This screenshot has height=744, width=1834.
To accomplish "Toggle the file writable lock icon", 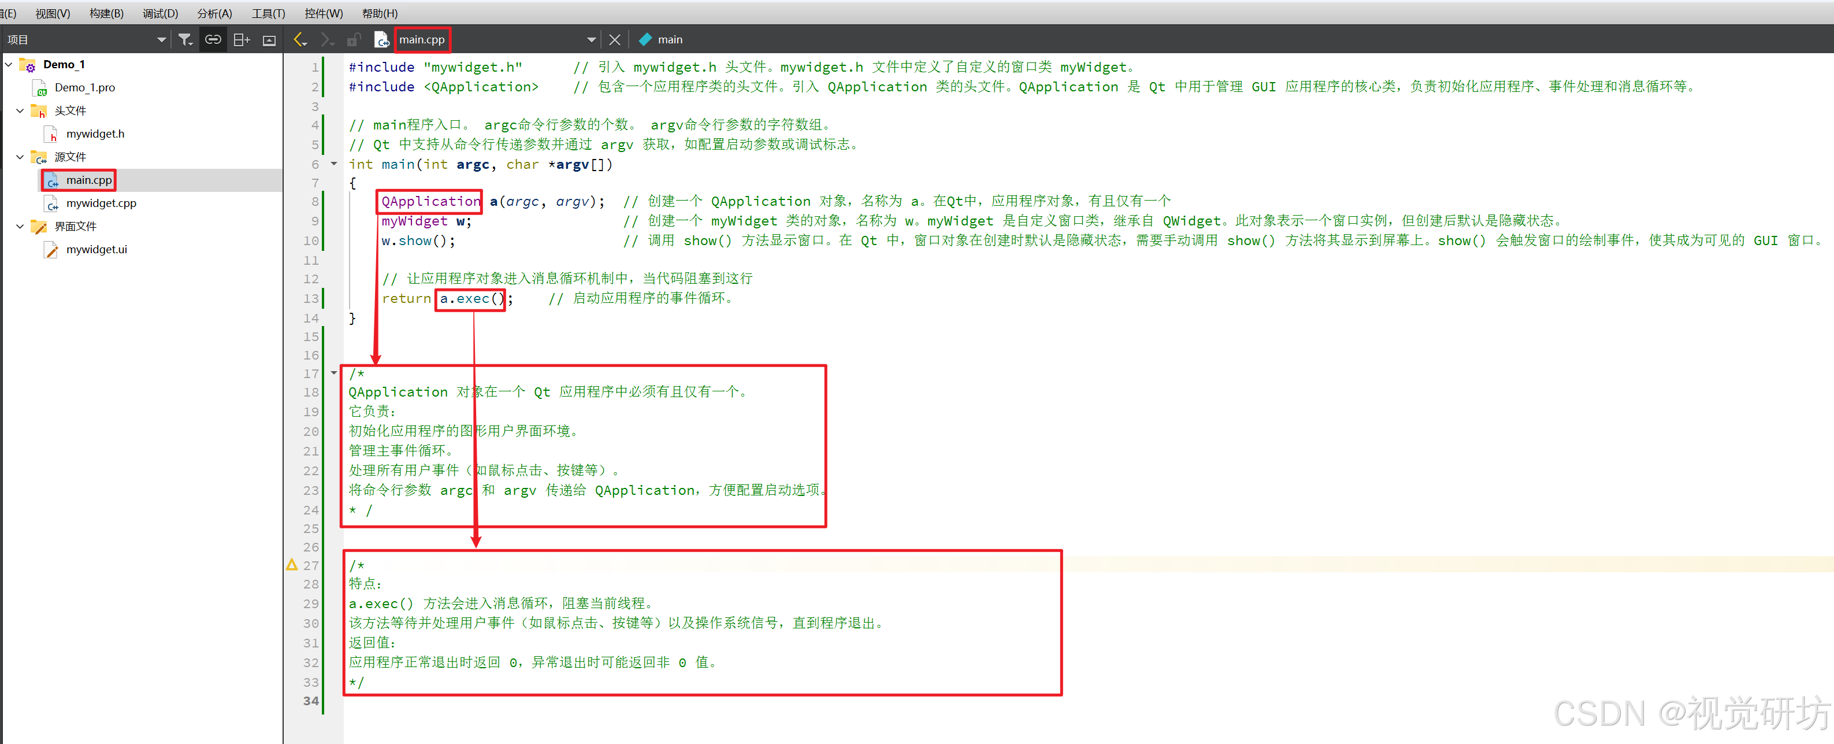I will 354,40.
